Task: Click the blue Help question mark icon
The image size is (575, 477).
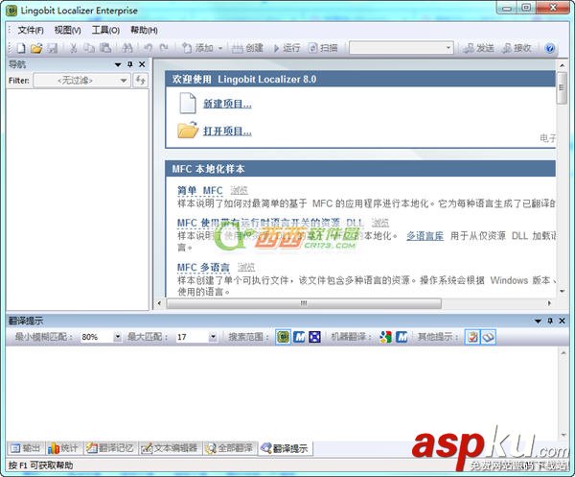Action: tap(550, 48)
